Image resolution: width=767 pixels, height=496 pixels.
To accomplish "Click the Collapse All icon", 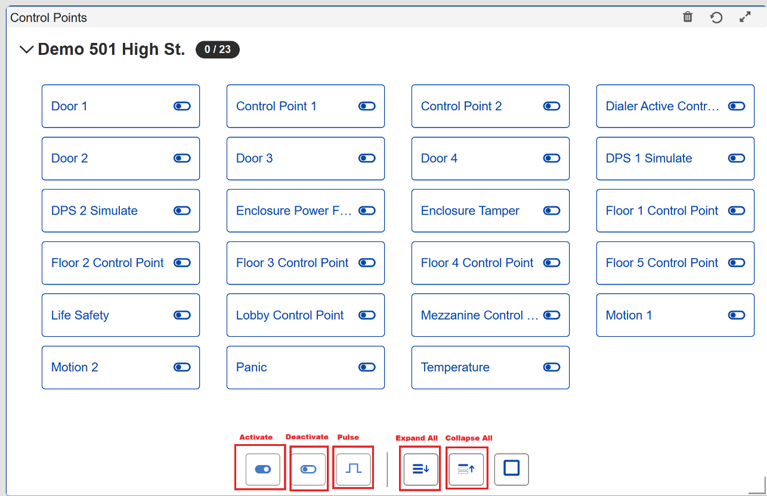I will point(466,469).
